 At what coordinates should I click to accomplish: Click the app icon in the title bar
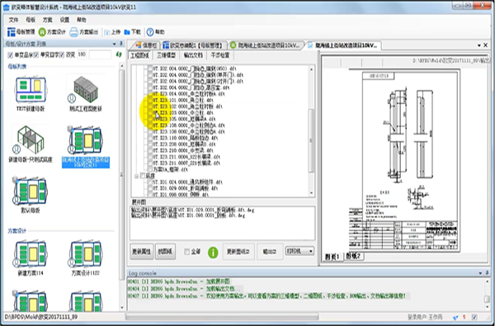pyautogui.click(x=6, y=7)
